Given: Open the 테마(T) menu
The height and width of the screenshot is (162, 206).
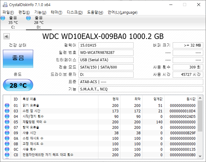Looking at the screenshot, I should [57, 12].
